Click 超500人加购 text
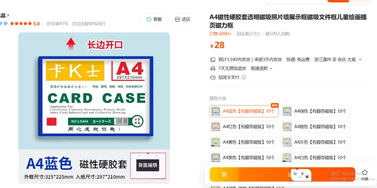The width and height of the screenshot is (377, 188). point(278,34)
